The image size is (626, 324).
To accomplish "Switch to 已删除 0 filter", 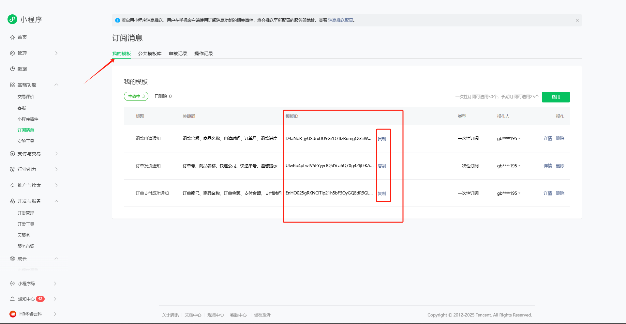I will coord(163,96).
